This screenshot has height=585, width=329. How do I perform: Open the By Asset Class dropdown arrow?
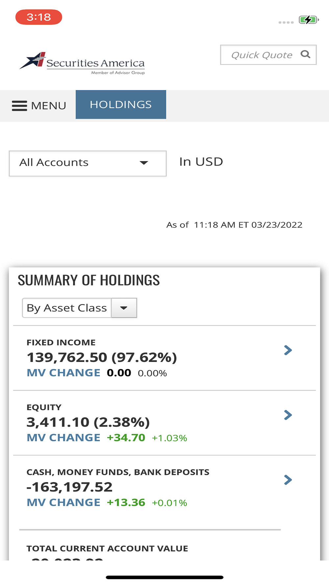click(x=124, y=308)
